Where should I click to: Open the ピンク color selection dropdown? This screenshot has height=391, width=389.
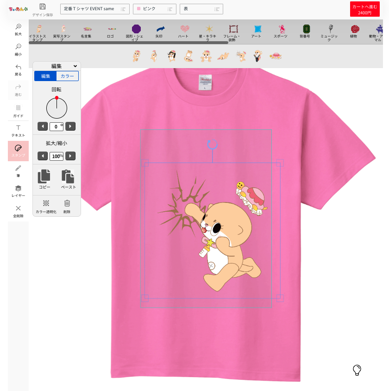tap(154, 9)
